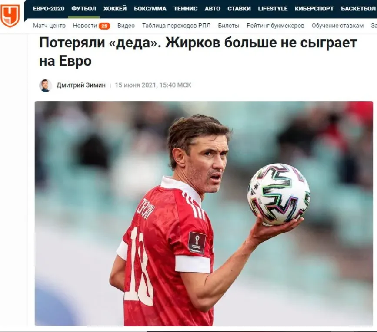Click author Дмитрий Зимин avatar
This screenshot has width=377, height=332.
(x=46, y=85)
